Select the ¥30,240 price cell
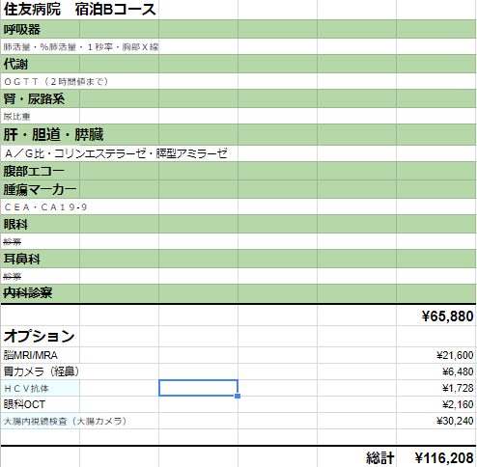477x467 pixels. coord(436,421)
